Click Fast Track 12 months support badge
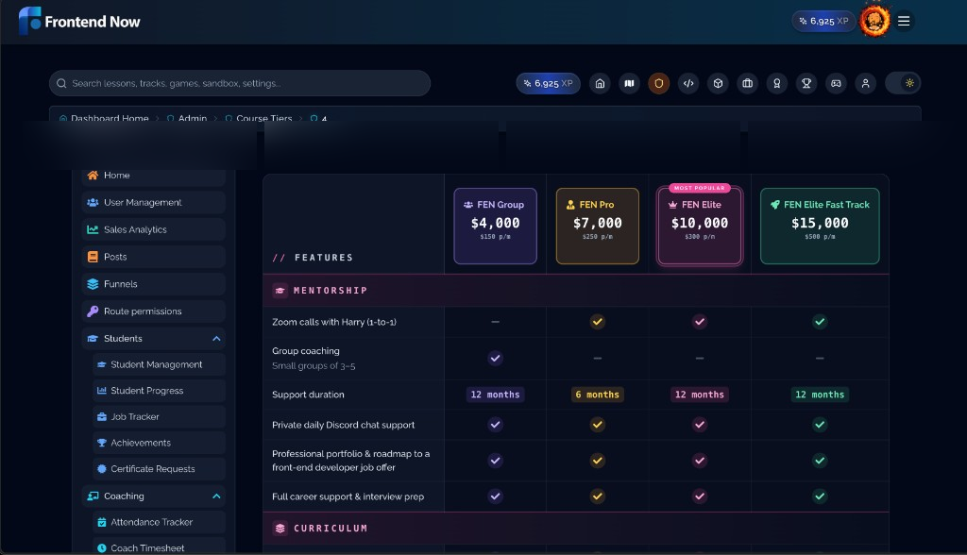Screen dimensions: 967x555 coord(820,395)
